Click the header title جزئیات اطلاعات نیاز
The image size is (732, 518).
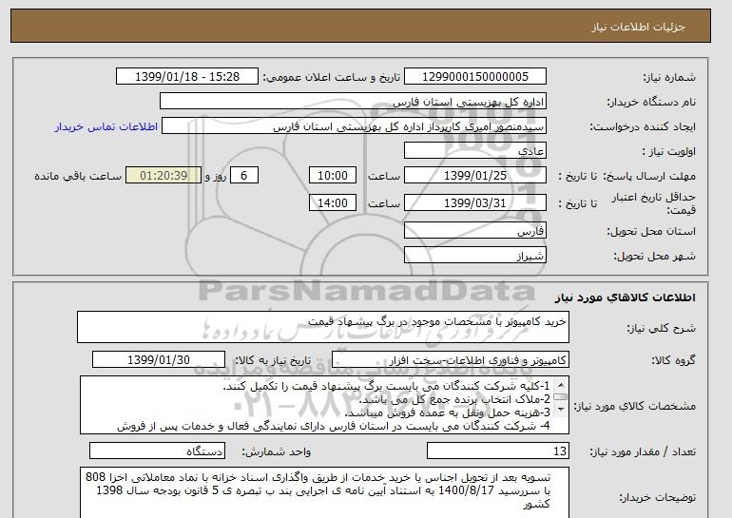[638, 27]
